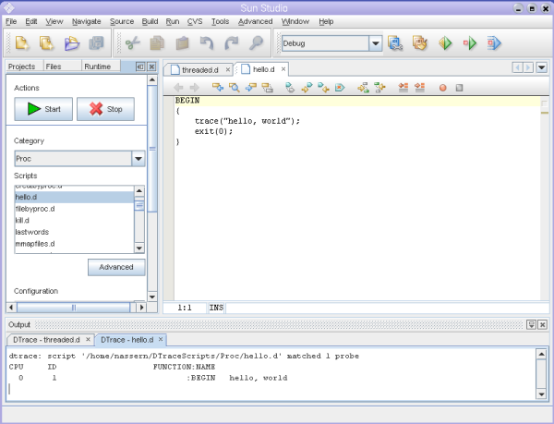This screenshot has width=554, height=424.
Task: Click the Save All disks icon
Action: 96,43
